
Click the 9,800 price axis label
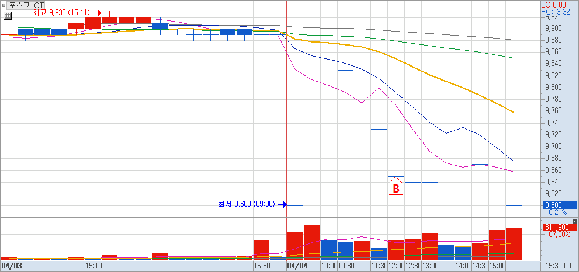click(553, 88)
